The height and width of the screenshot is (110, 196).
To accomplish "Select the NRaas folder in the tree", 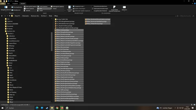I will tap(11, 102).
